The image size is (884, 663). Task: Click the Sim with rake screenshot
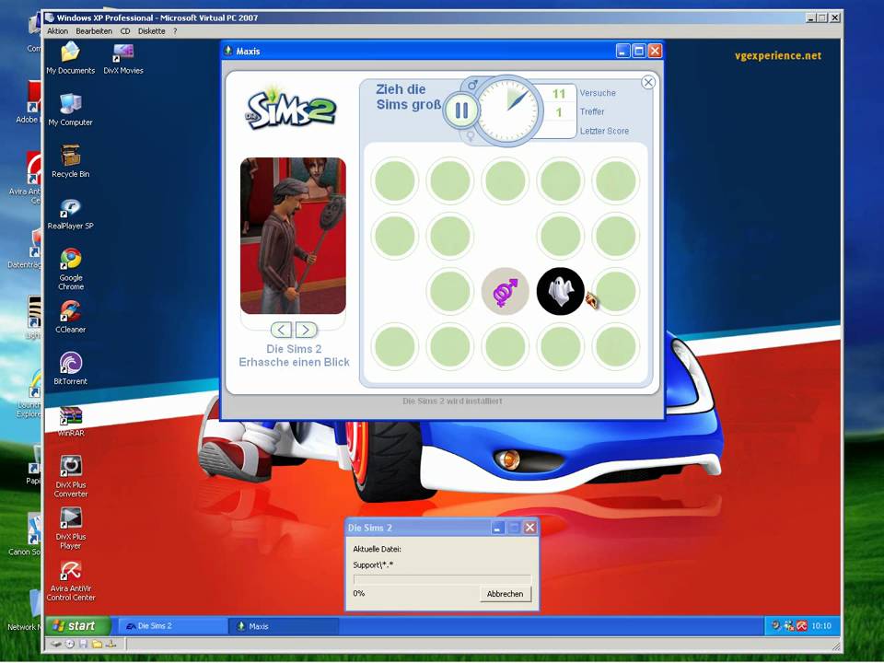(293, 236)
